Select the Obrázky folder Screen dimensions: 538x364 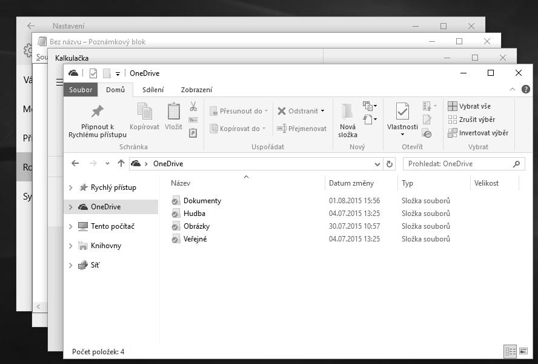point(197,226)
